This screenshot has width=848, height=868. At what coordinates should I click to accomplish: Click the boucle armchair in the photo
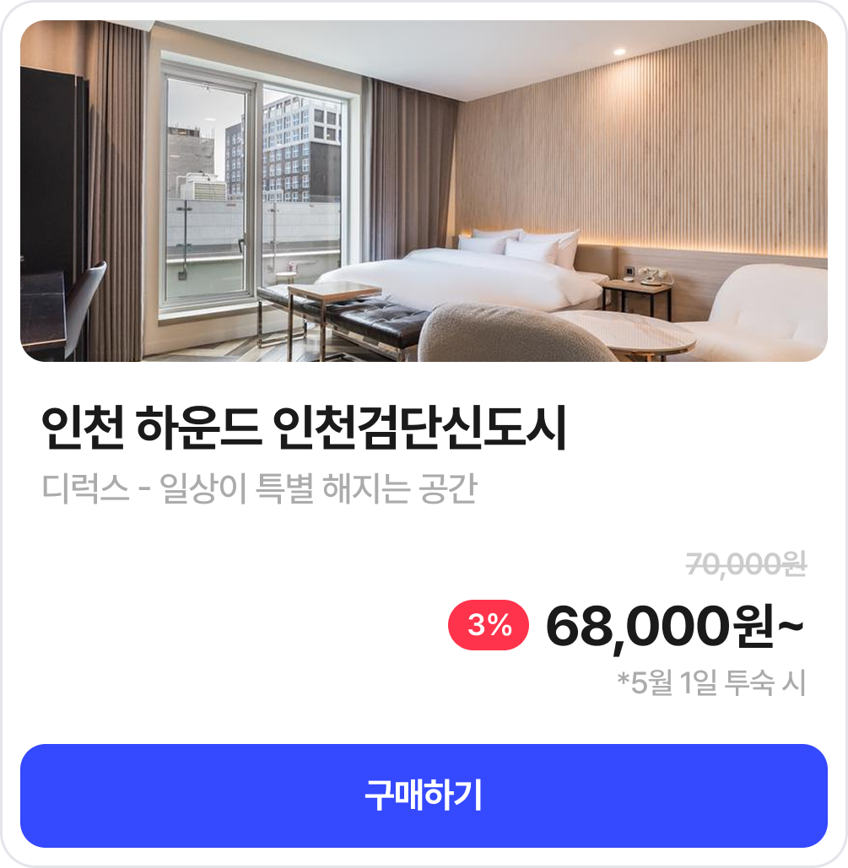[x=515, y=334]
